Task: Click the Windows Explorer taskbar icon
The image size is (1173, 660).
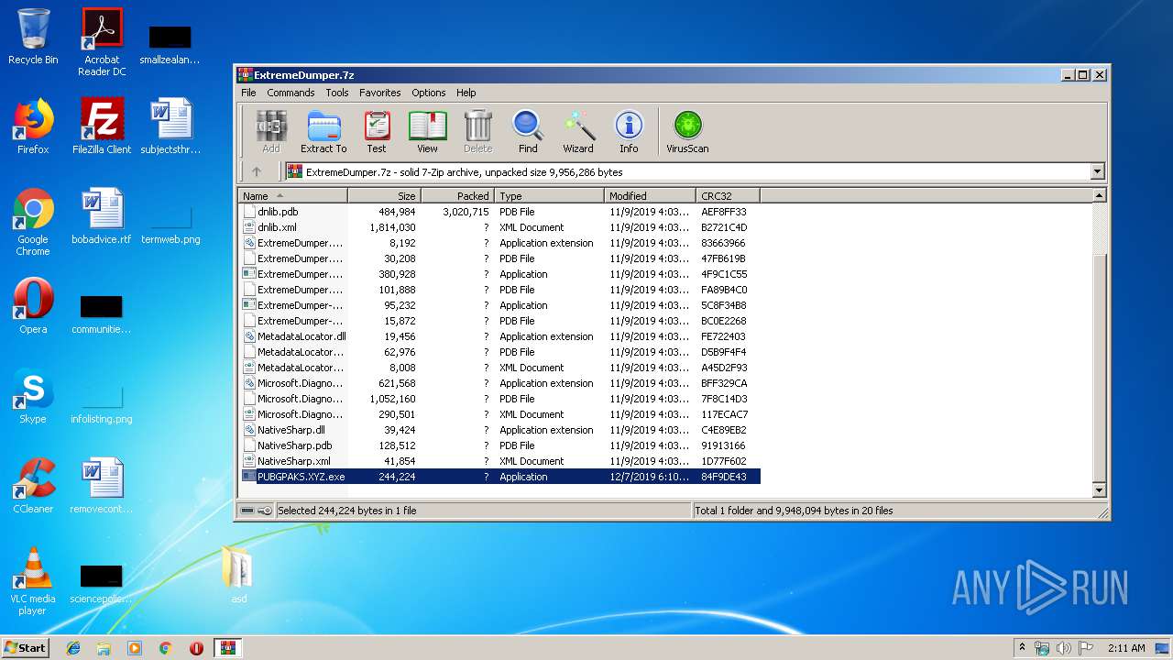Action: coord(104,648)
